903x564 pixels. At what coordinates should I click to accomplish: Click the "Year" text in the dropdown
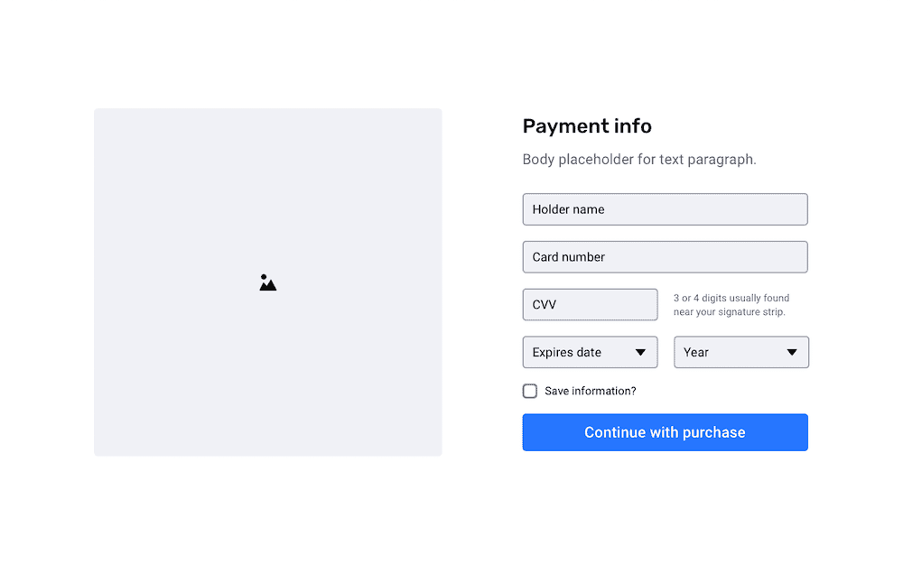[695, 352]
